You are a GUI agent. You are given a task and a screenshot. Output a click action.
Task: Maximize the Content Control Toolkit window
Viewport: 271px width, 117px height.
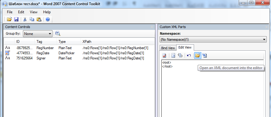251,2
